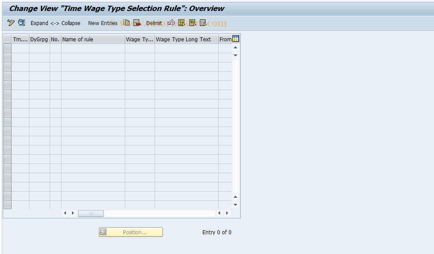
Task: Create New Entries
Action: pos(103,23)
